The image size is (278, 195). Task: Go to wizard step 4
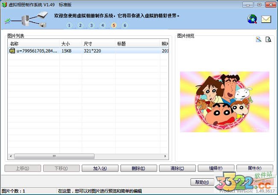[103, 26]
